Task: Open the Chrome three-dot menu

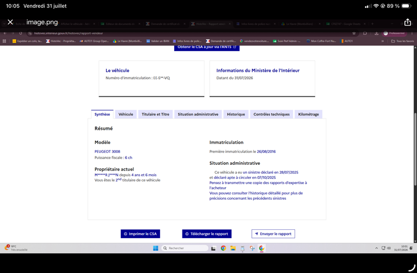Action: (x=412, y=33)
